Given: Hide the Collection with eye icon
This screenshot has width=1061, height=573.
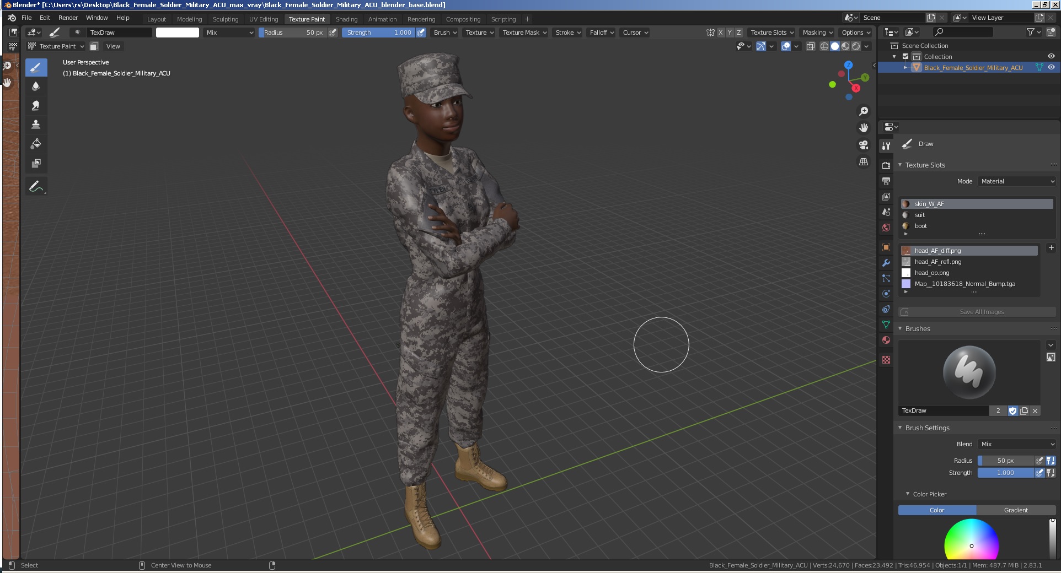Looking at the screenshot, I should click(x=1051, y=56).
